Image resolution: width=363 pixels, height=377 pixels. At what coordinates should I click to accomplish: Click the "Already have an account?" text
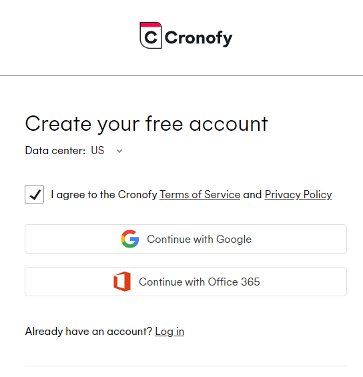[89, 332]
